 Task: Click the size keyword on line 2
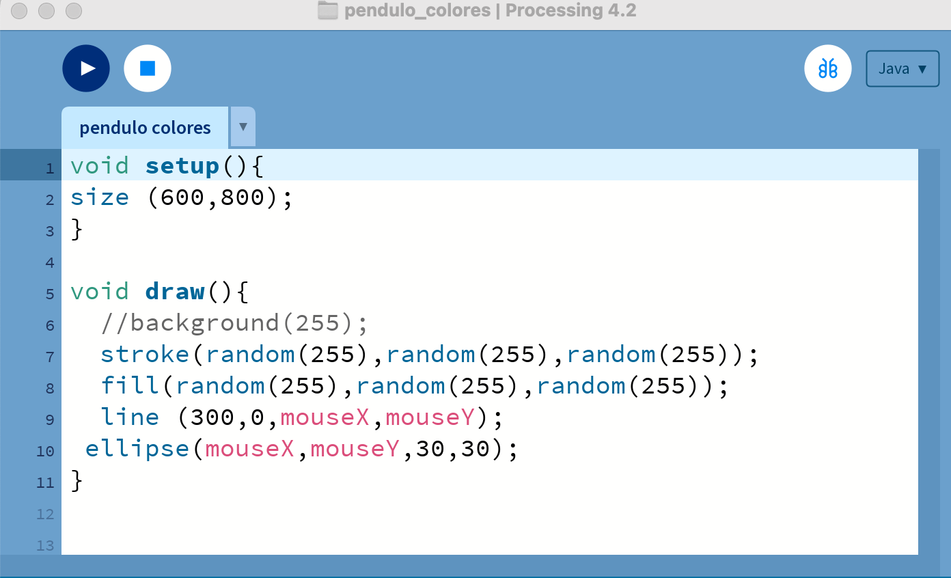100,197
